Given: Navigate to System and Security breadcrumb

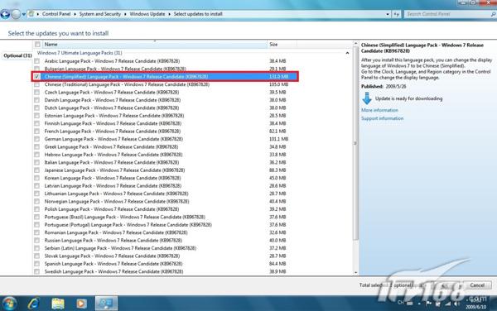Looking at the screenshot, I should (100, 14).
